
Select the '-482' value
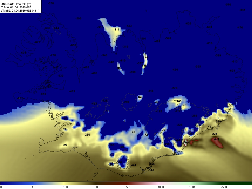157,41
